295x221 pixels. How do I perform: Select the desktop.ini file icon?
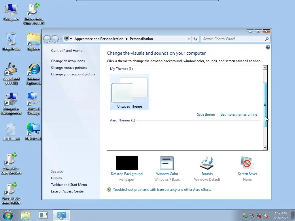(11, 132)
